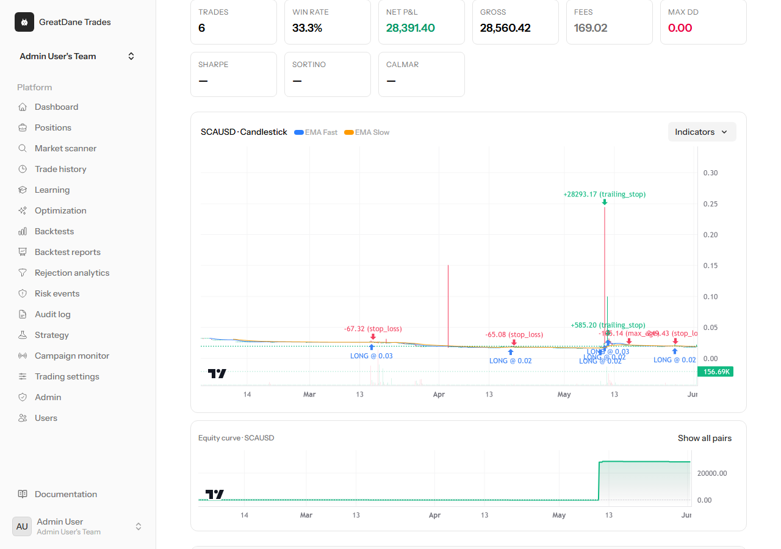
Task: Click the Users people icon
Action: pos(23,418)
